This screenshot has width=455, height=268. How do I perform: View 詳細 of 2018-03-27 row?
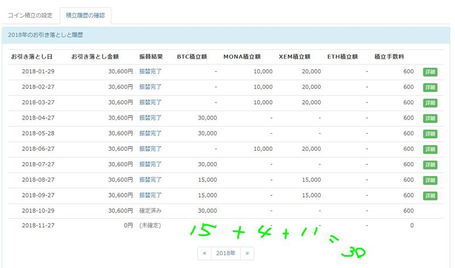pos(429,103)
